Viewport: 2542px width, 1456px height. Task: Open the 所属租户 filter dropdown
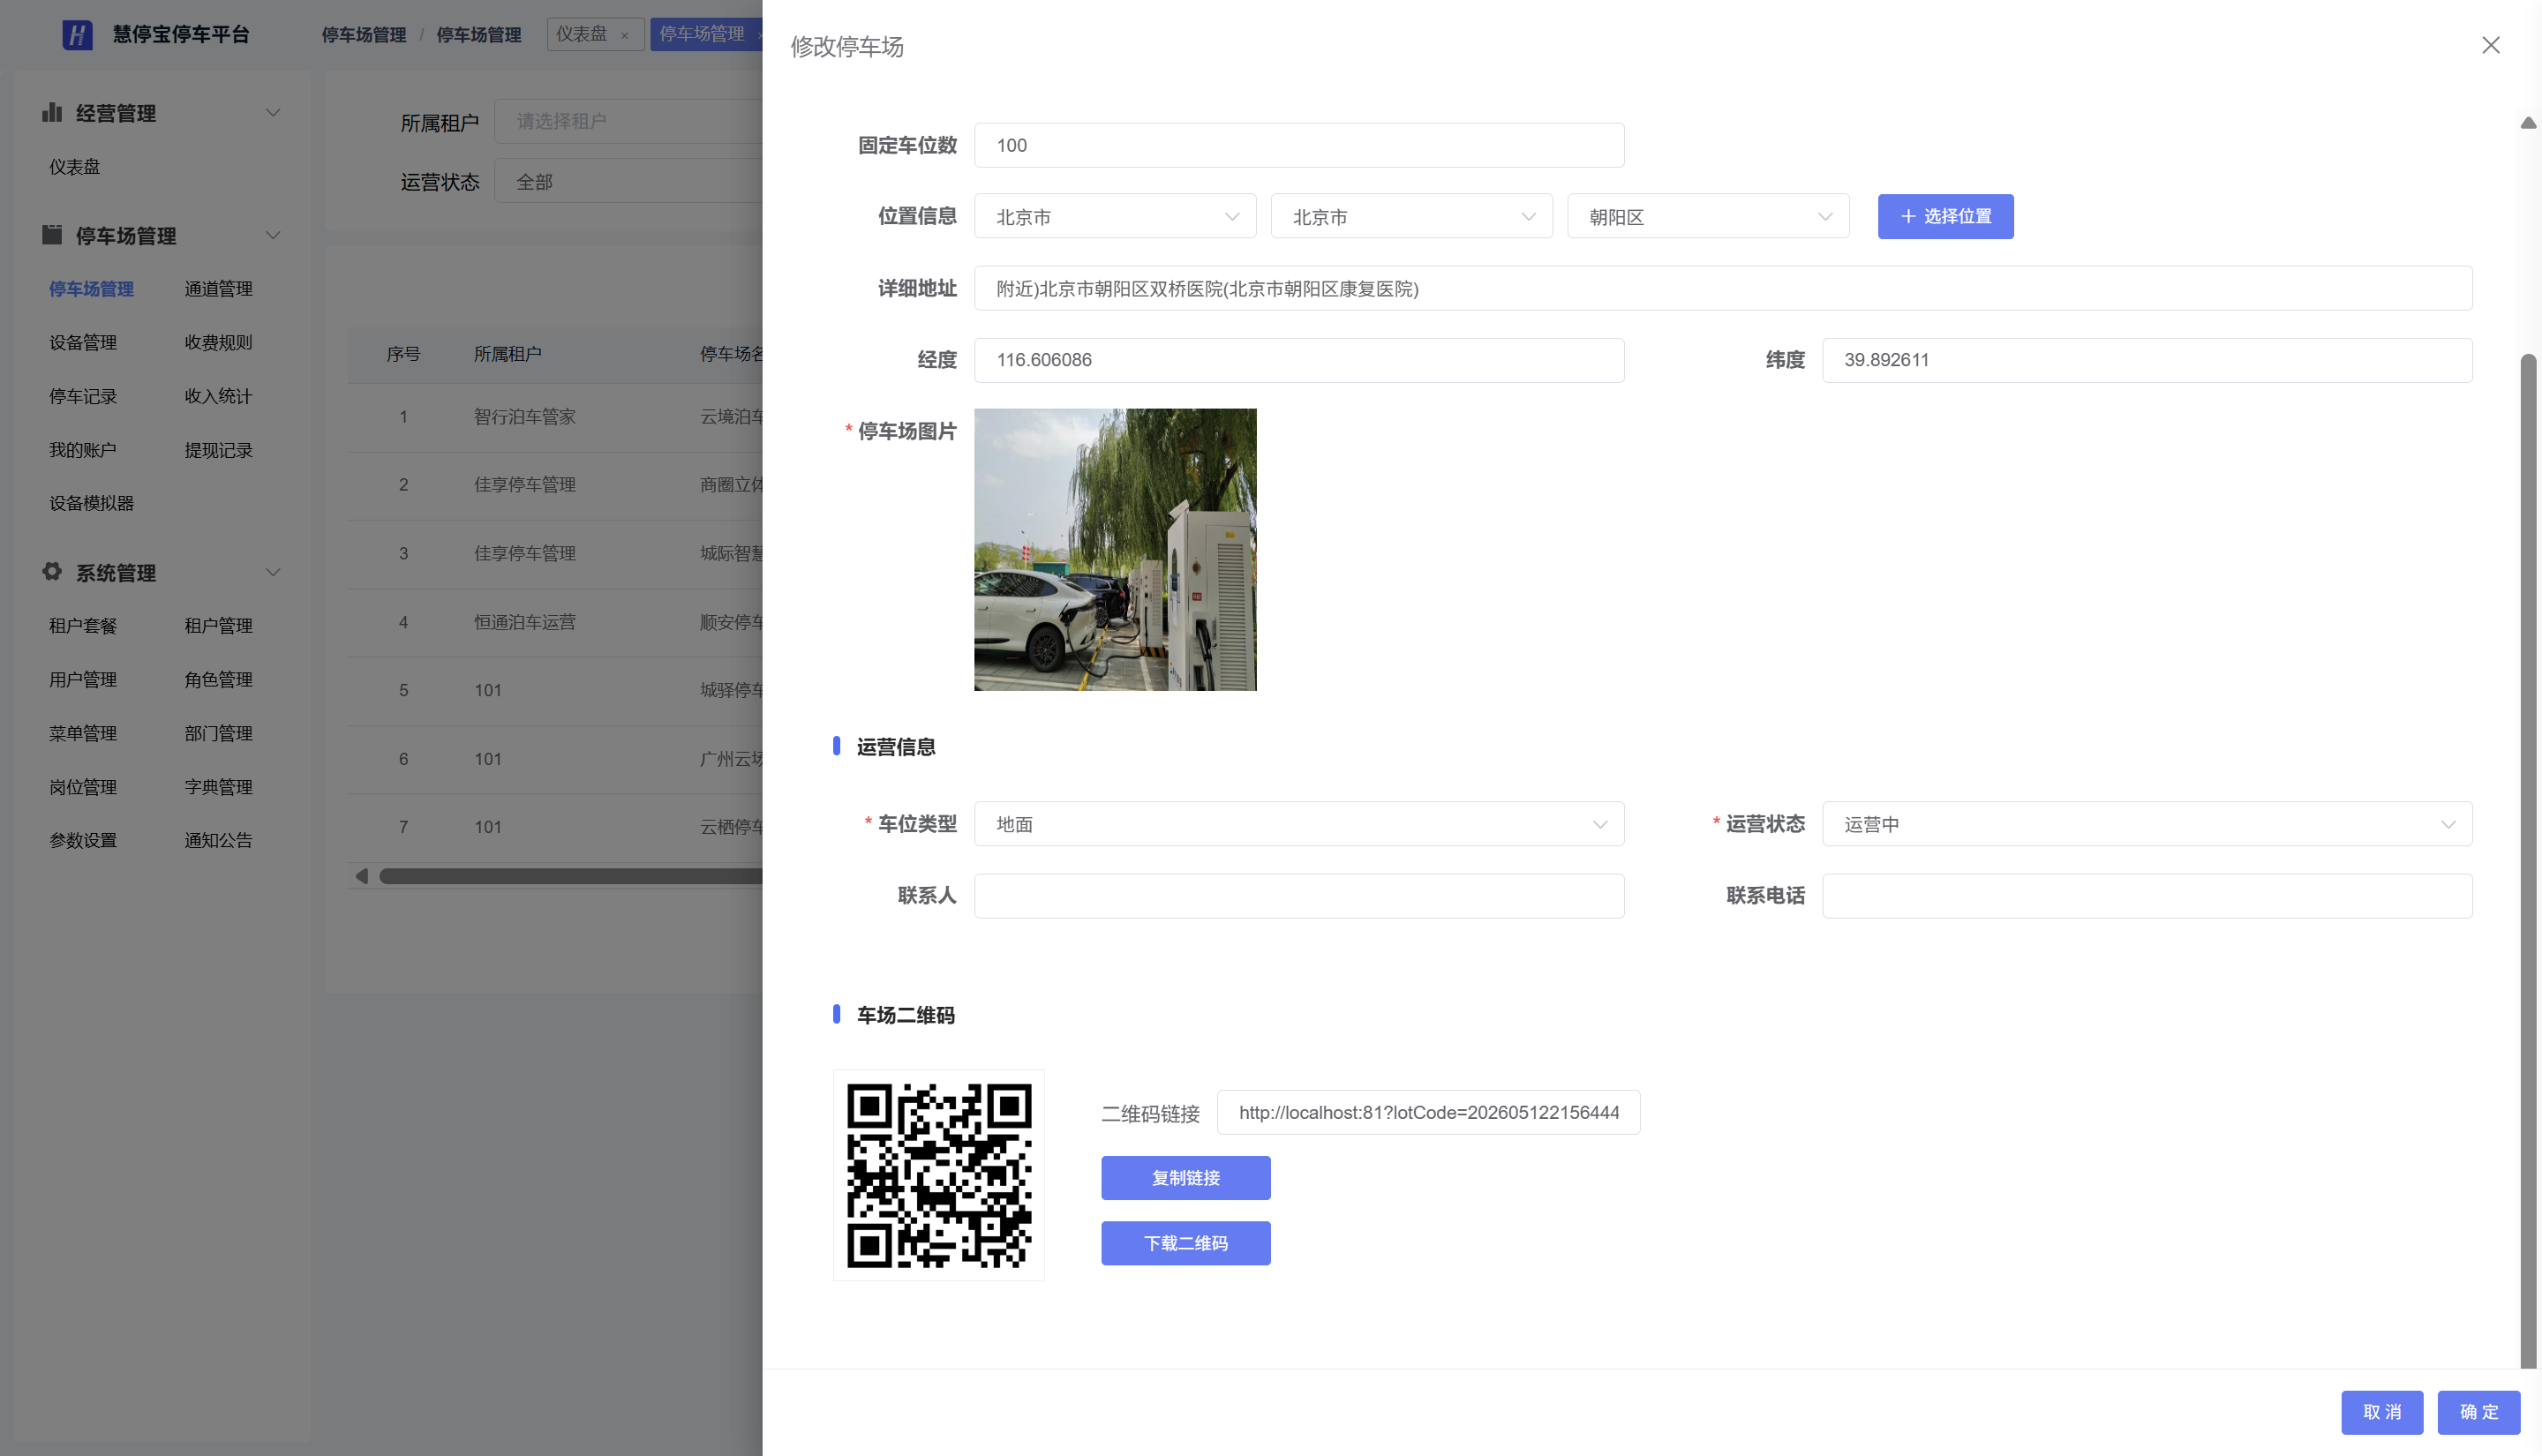point(629,121)
